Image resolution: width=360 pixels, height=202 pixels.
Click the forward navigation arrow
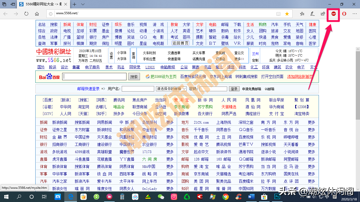coord(16,14)
